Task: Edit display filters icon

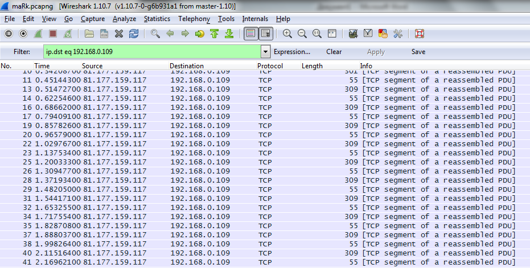Action: click(x=368, y=34)
